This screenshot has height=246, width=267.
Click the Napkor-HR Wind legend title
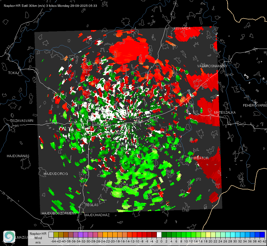(x=38, y=236)
